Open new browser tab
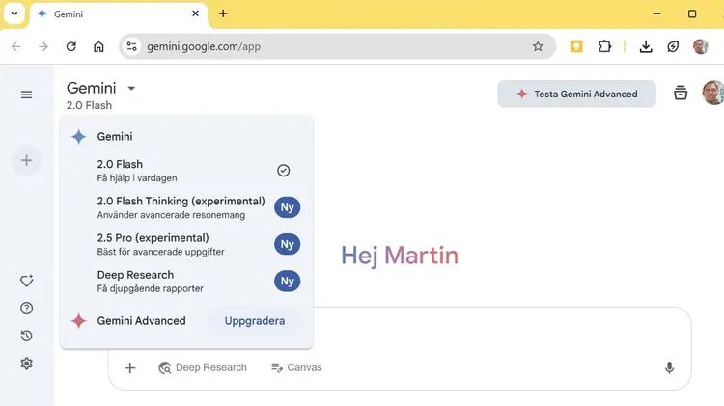Viewport: 724px width, 406px height. coord(223,14)
